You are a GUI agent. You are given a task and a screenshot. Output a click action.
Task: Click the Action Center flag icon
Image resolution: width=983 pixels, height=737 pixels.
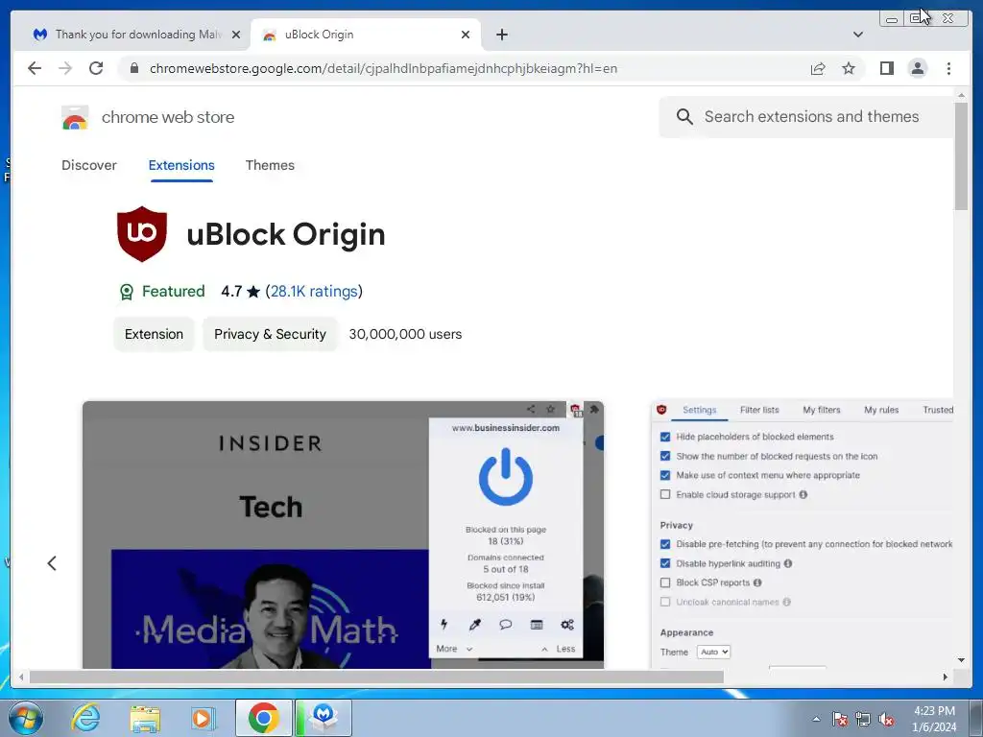pyautogui.click(x=840, y=720)
